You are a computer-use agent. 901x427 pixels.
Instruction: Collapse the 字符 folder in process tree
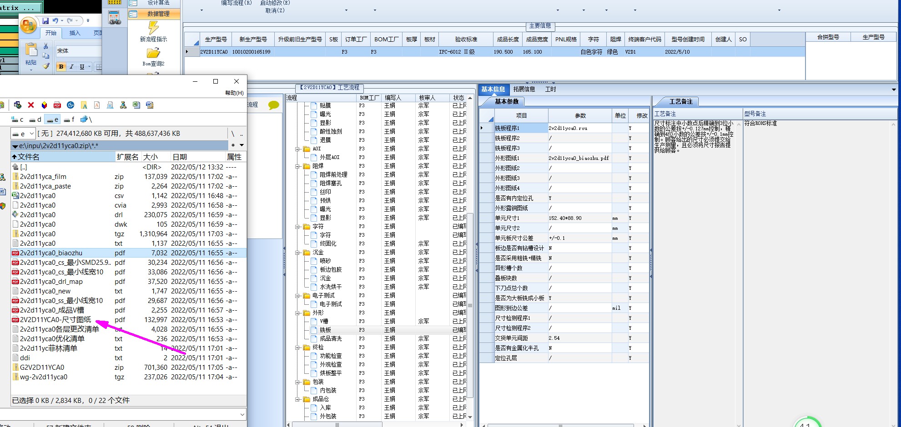coord(297,226)
